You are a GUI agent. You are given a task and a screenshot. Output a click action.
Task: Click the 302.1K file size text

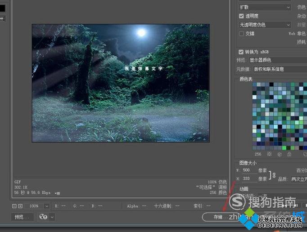(x=21, y=187)
